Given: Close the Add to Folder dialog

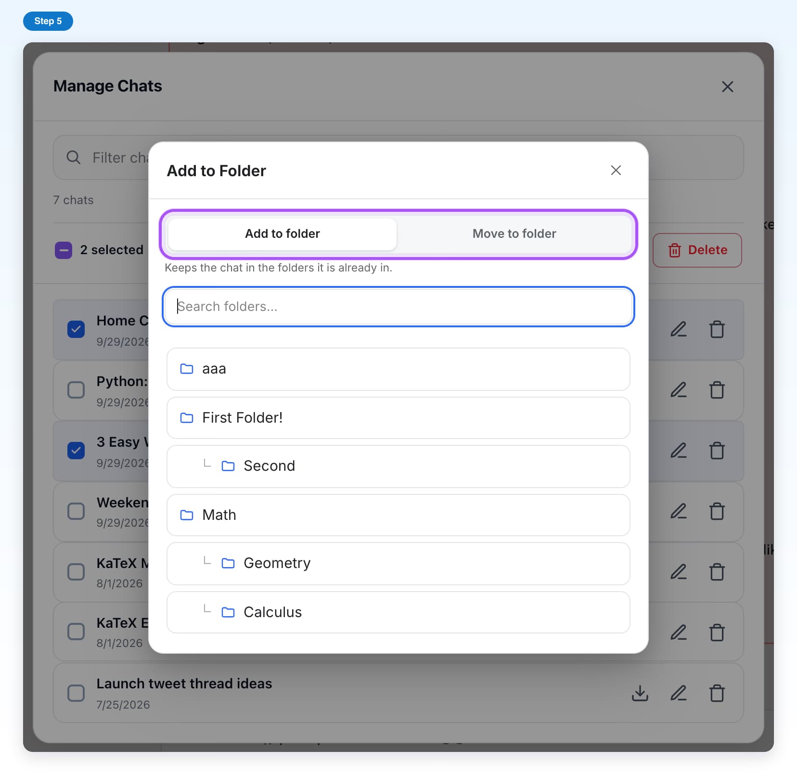Looking at the screenshot, I should click(616, 170).
